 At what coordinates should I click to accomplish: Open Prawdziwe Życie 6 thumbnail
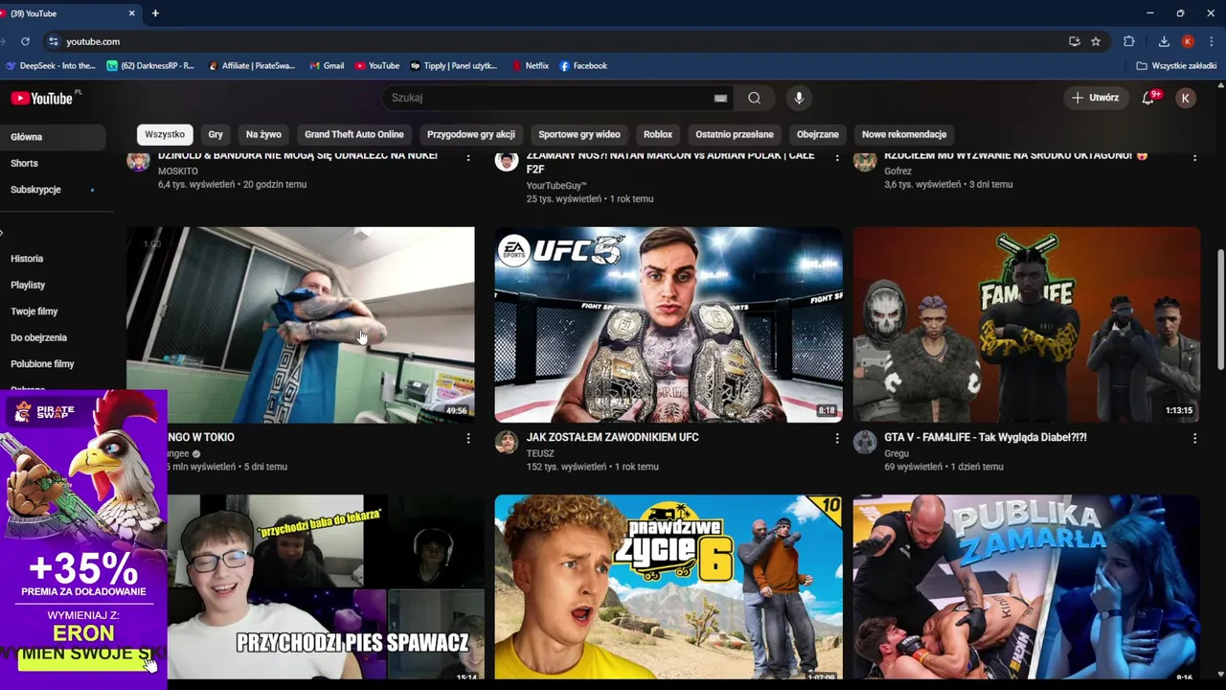coord(669,587)
